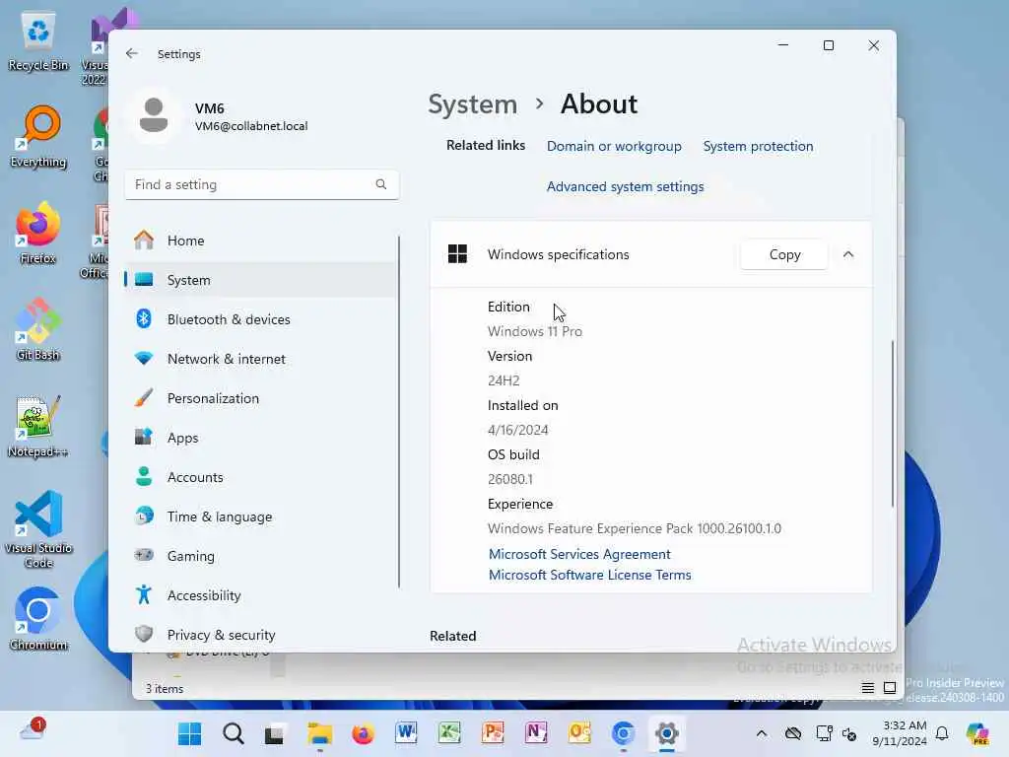Select the Visual Studio Code desktop shortcut

point(38,529)
